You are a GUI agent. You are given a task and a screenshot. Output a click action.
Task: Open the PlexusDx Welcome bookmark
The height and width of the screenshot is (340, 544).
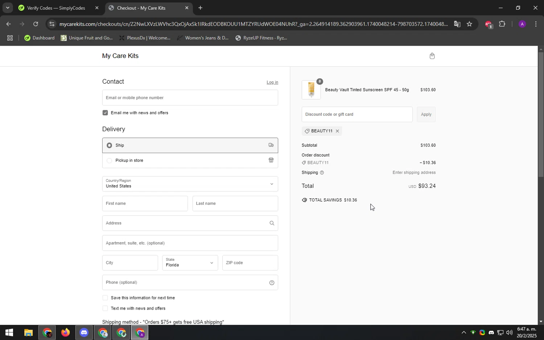145,38
